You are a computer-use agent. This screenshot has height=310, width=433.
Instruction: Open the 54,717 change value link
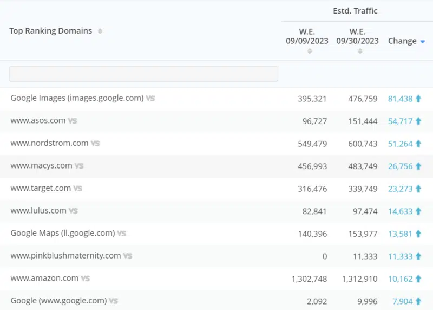[x=400, y=121]
